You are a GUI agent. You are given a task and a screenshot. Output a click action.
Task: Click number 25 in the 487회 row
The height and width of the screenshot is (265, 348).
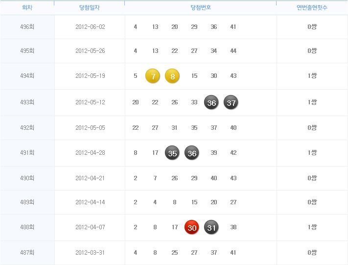(175, 253)
